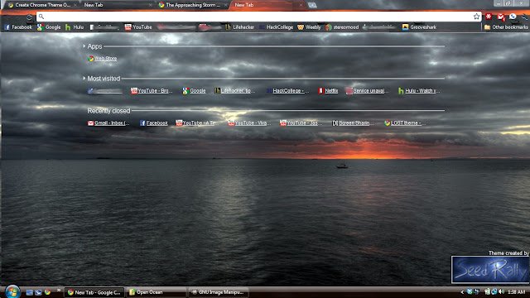The width and height of the screenshot is (530, 298).
Task: Reopen ScreenSharing recently closed tab
Action: (x=352, y=123)
